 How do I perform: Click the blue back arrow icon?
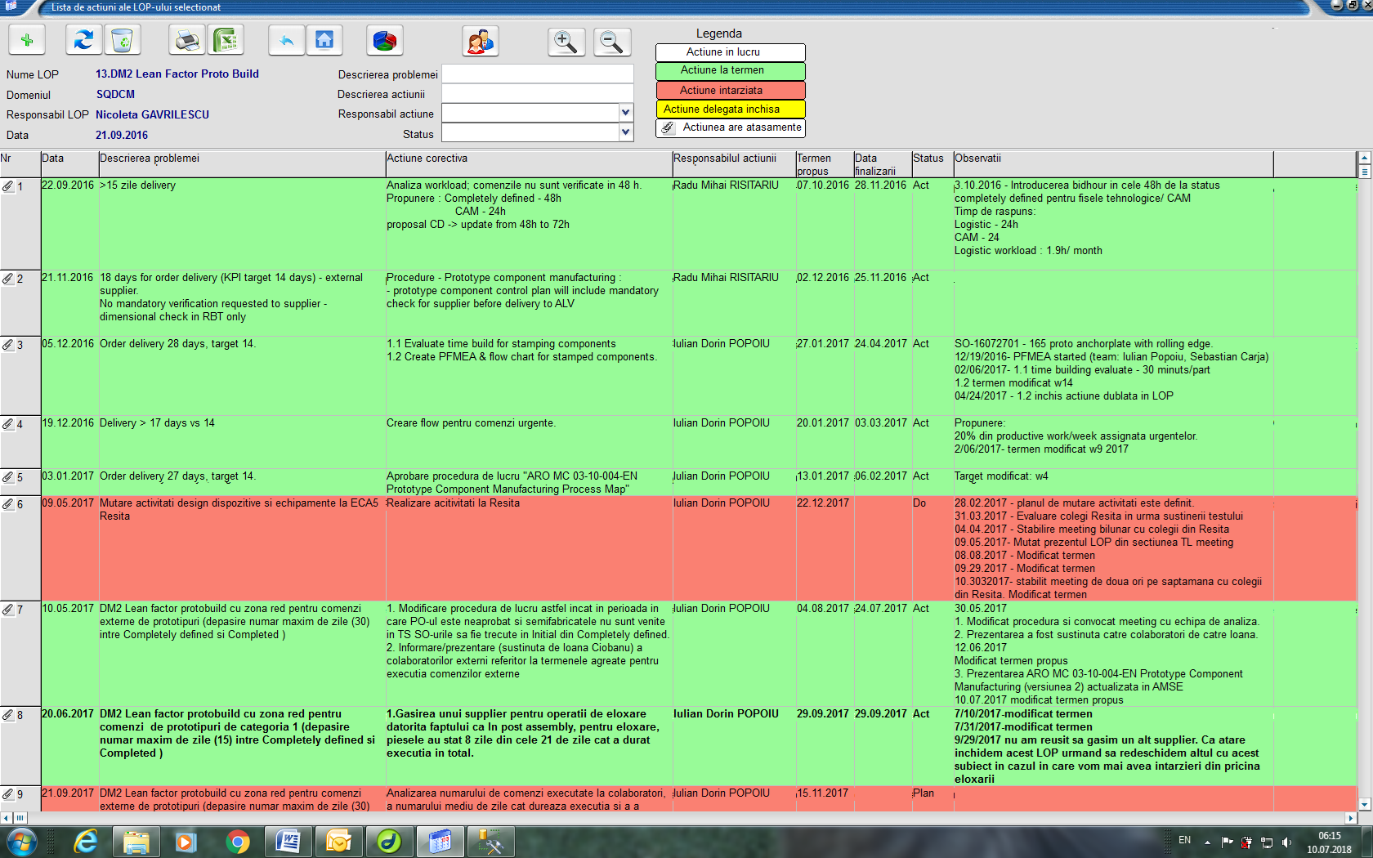click(x=286, y=39)
